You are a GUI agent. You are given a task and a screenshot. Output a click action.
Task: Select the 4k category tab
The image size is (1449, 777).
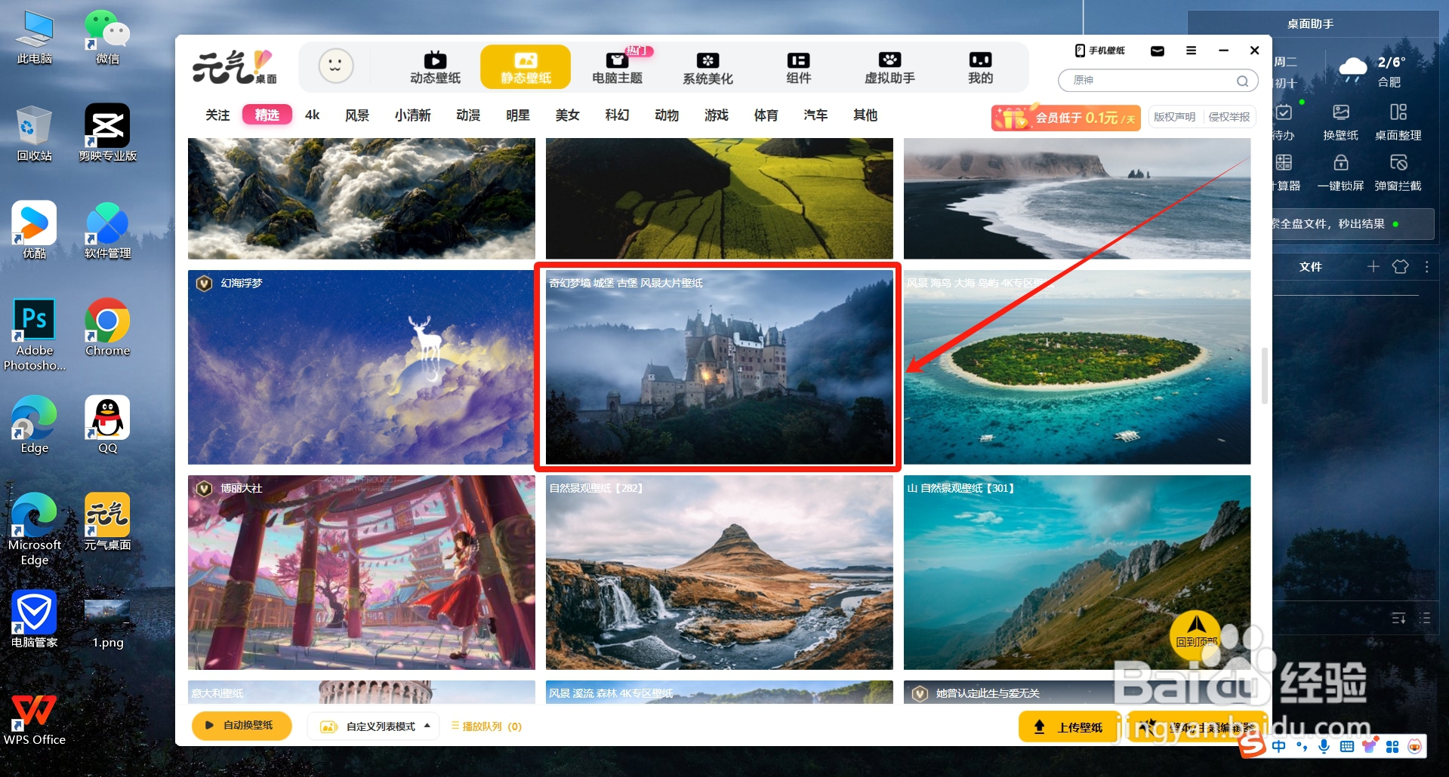pos(313,115)
